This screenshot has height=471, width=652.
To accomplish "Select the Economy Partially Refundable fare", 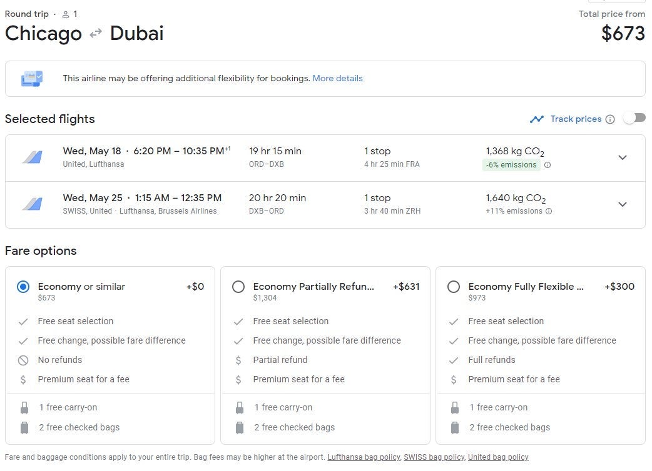I will [x=238, y=287].
